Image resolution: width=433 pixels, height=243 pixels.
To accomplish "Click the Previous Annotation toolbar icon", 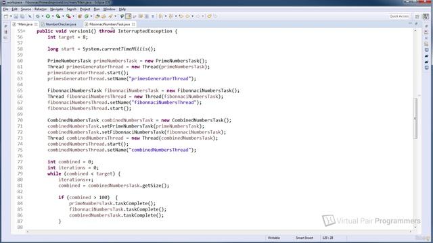I will click(x=171, y=16).
